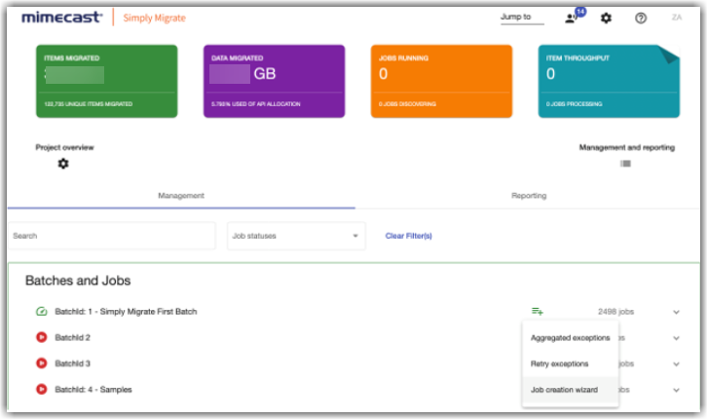This screenshot has height=420, width=708.
Task: Open the Job statuses dropdown
Action: click(x=295, y=236)
